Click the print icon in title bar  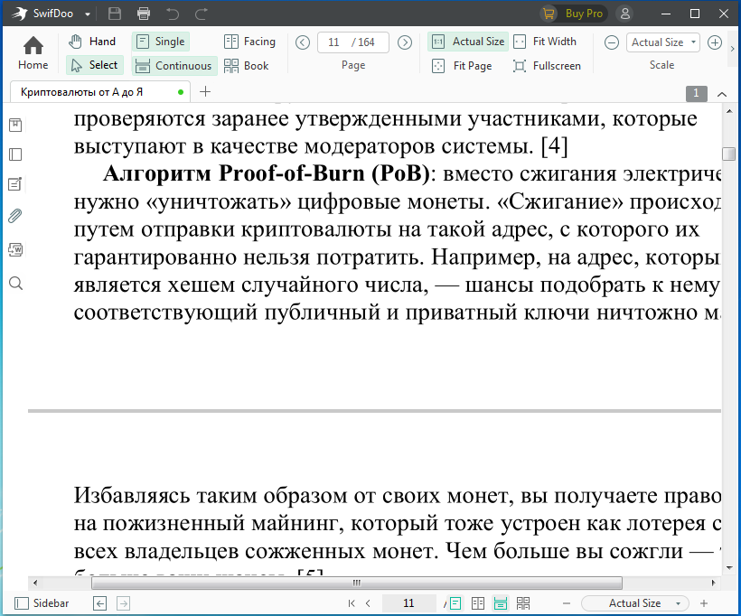point(144,14)
